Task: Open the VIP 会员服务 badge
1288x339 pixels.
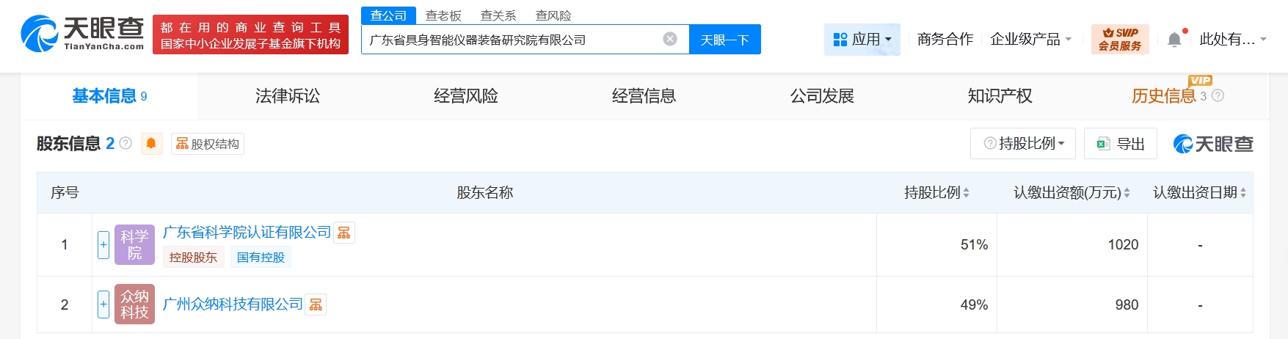Action: pos(1119,39)
